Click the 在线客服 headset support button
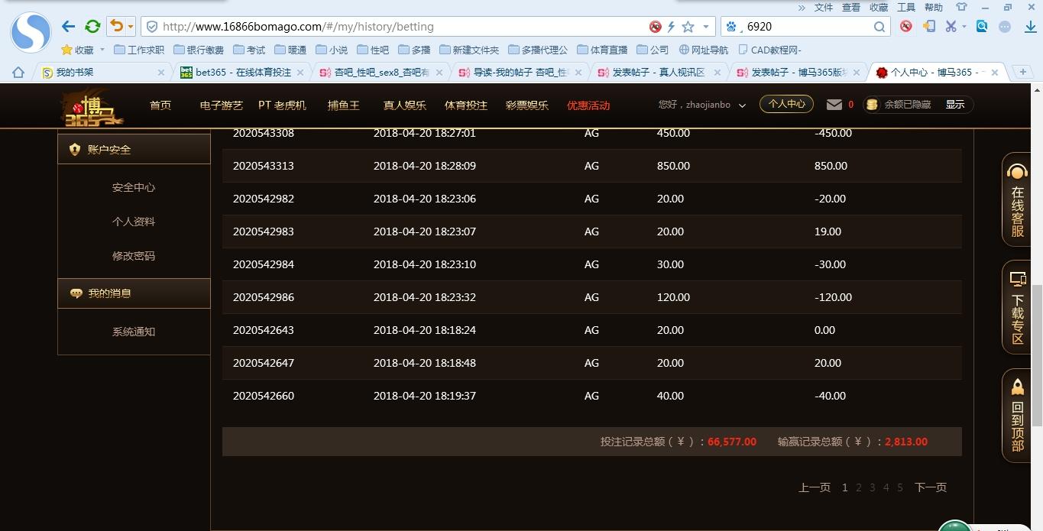 click(x=1017, y=200)
